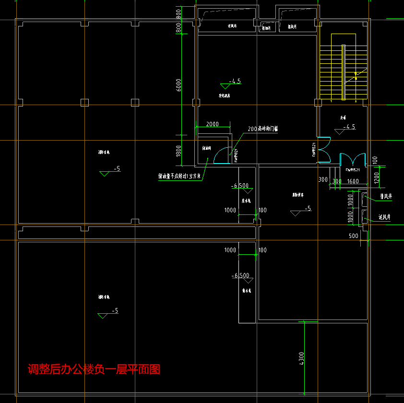This screenshot has width=404, height=403.
Task: Select the 排风井 label on right side
Action: coord(386,196)
